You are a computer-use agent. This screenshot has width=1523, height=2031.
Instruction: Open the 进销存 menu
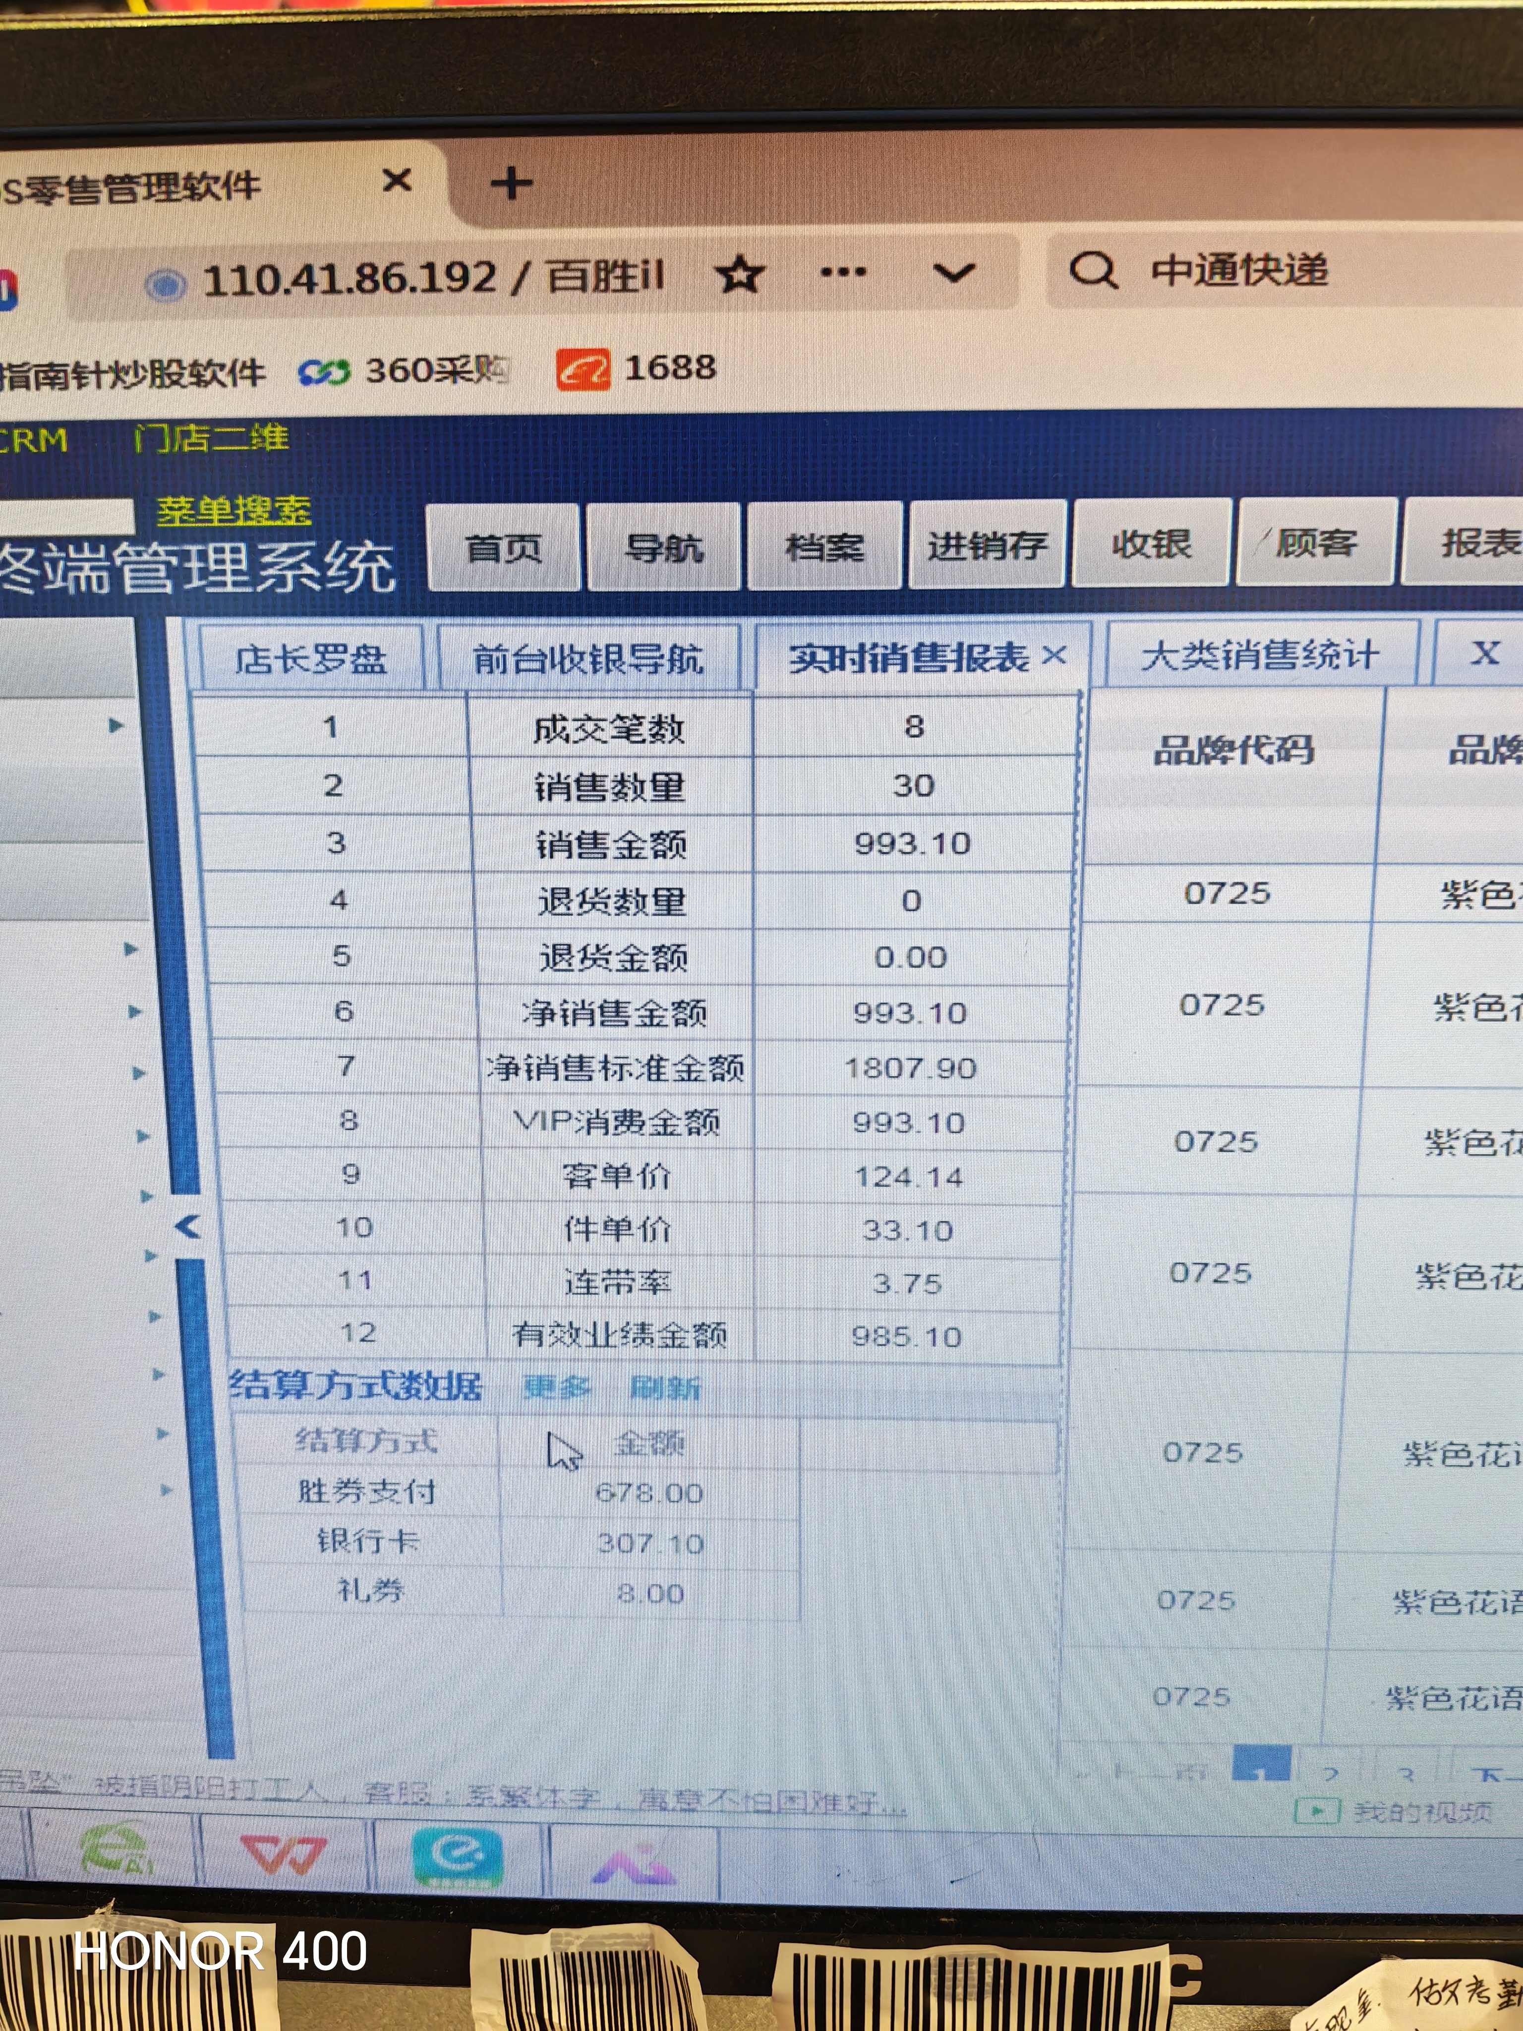986,545
